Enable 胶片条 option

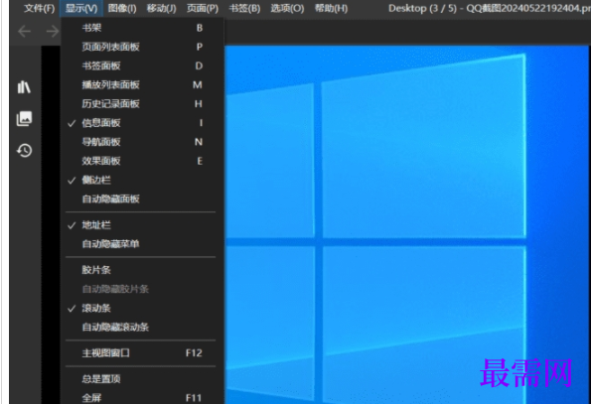click(141, 270)
